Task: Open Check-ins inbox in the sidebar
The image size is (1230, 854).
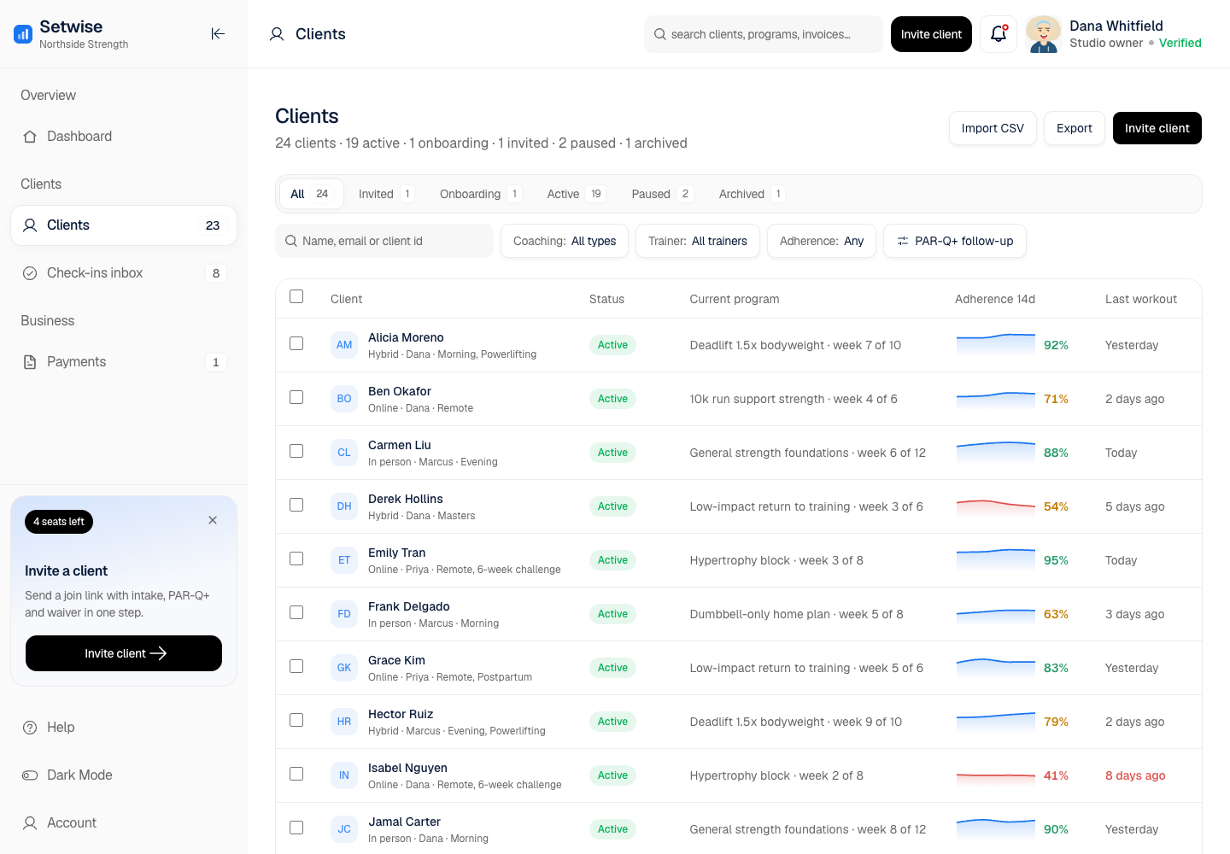Action: point(124,273)
